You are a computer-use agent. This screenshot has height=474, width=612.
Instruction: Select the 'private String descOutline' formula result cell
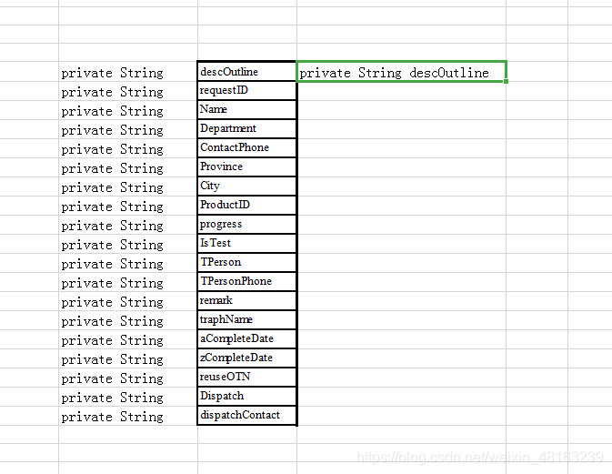tap(402, 72)
